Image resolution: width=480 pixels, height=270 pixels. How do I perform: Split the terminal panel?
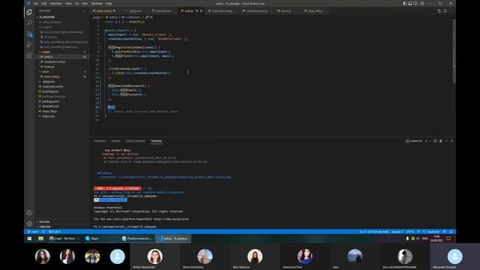pos(435,141)
